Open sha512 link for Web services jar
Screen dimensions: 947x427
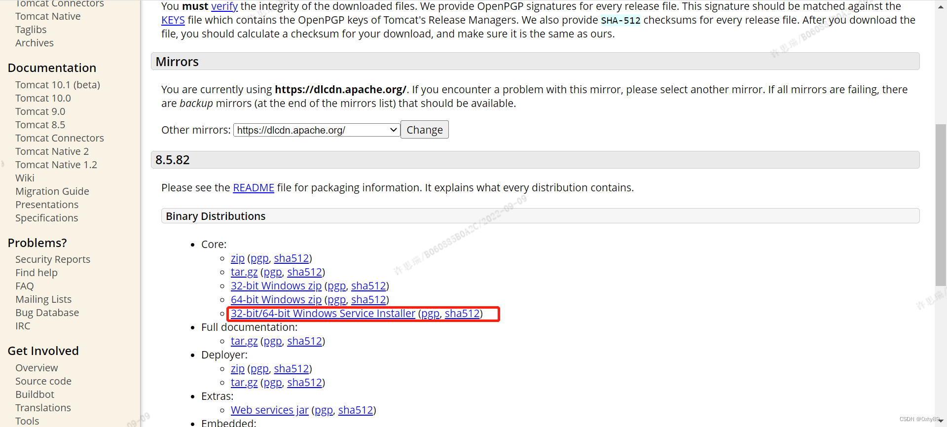pos(356,410)
